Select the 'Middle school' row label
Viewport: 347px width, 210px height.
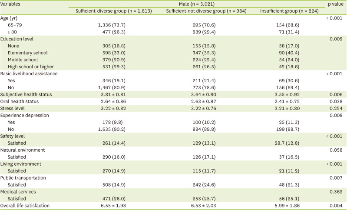[23, 60]
